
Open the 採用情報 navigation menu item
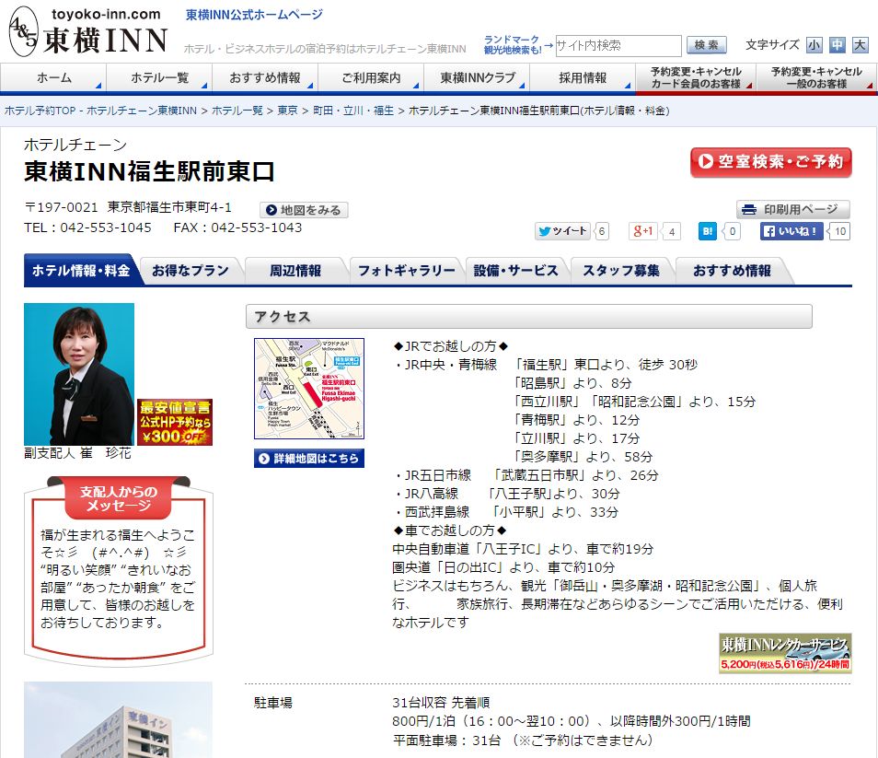(583, 78)
